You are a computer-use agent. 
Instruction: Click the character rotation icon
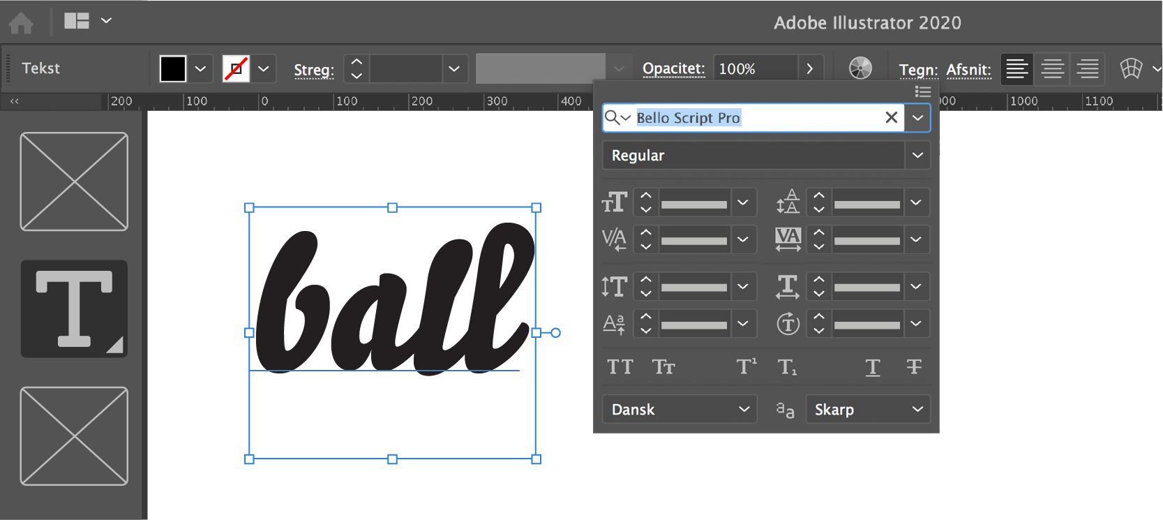click(788, 324)
